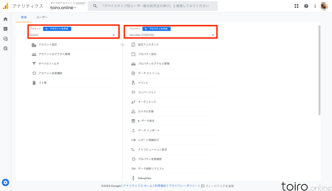
Task: Open the Home icon in left sidebar
Action: (x=5, y=19)
